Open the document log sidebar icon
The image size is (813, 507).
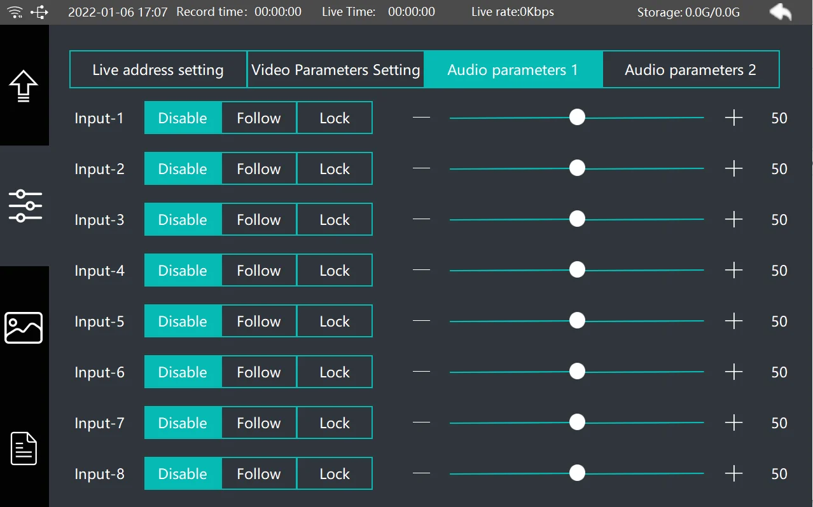(x=24, y=449)
